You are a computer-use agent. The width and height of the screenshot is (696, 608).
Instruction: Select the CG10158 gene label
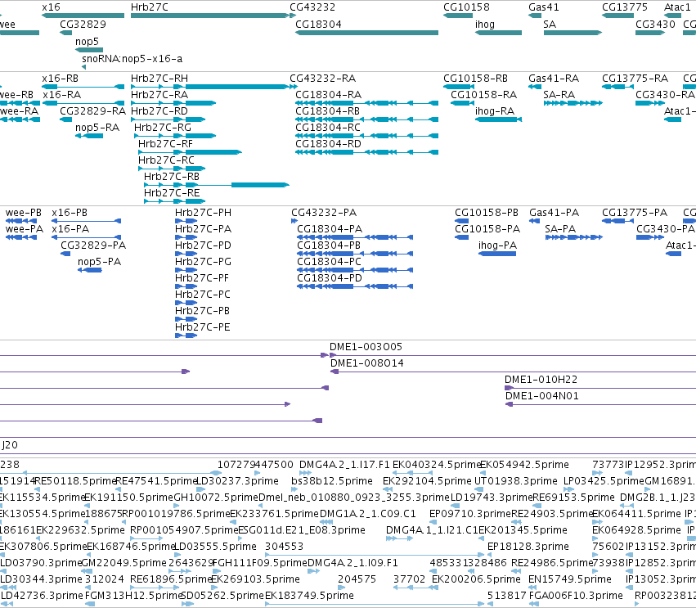coord(466,7)
